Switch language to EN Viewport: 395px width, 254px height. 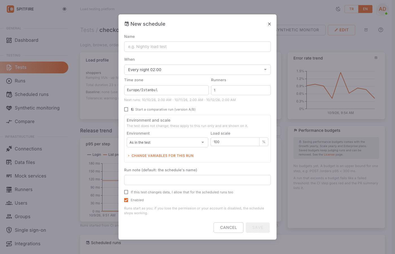point(365,9)
